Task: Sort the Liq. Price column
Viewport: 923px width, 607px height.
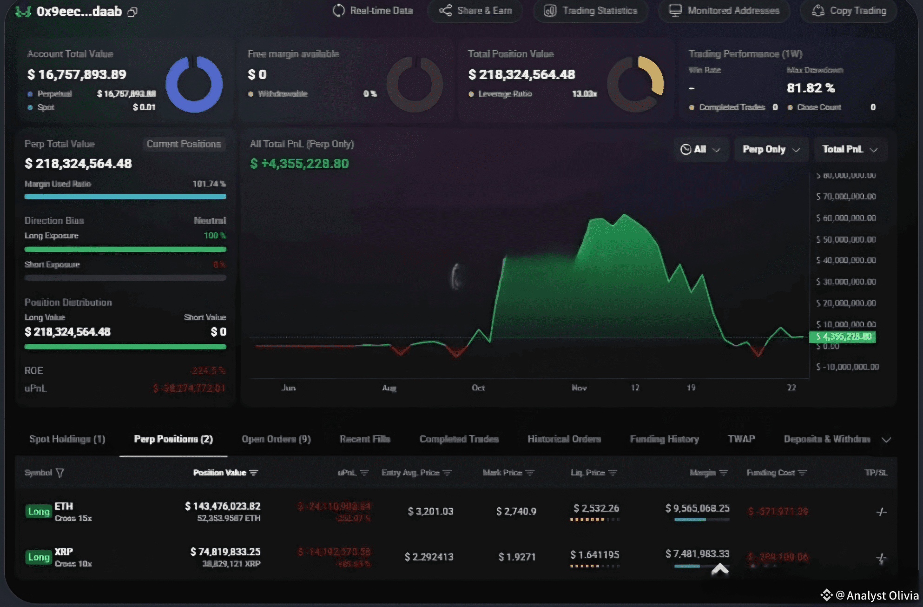Action: click(613, 473)
